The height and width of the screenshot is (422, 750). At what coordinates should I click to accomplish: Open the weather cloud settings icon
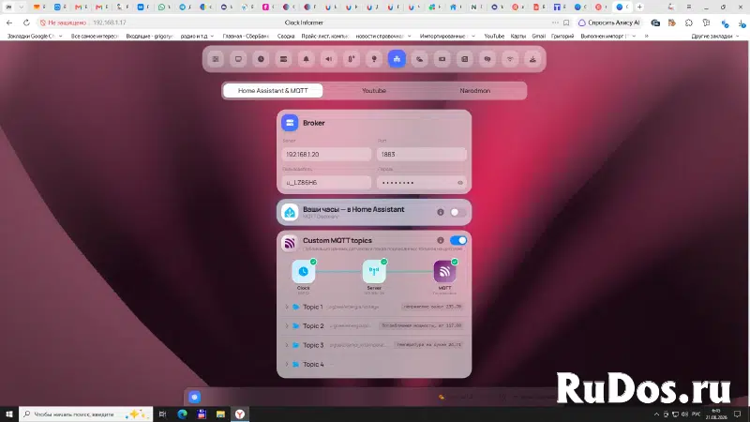419,59
